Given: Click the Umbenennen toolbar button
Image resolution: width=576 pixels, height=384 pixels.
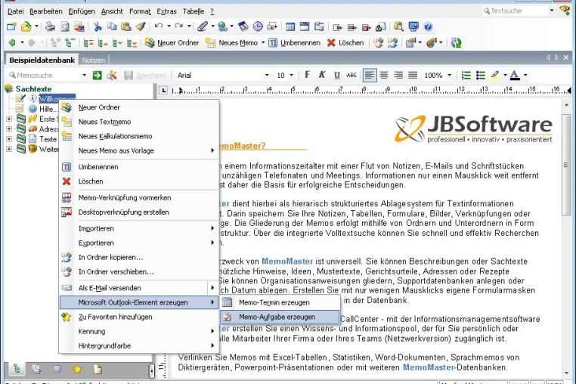Looking at the screenshot, I should [295, 42].
